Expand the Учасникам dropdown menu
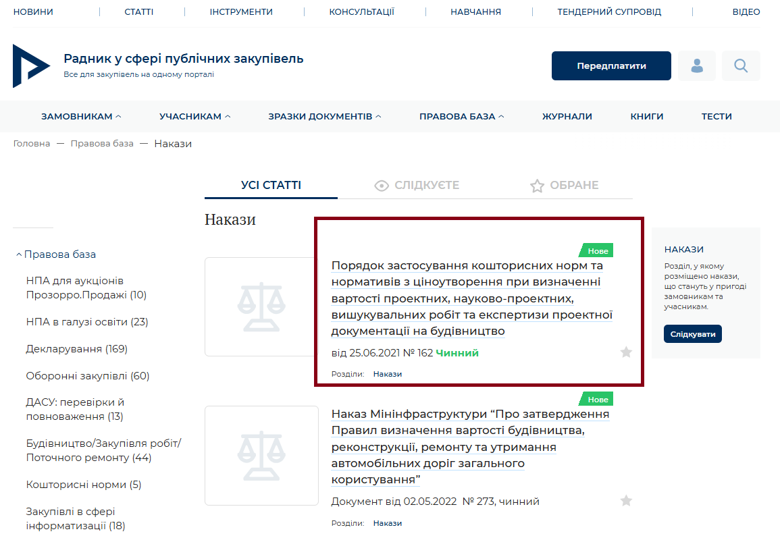The width and height of the screenshot is (780, 538). (194, 116)
